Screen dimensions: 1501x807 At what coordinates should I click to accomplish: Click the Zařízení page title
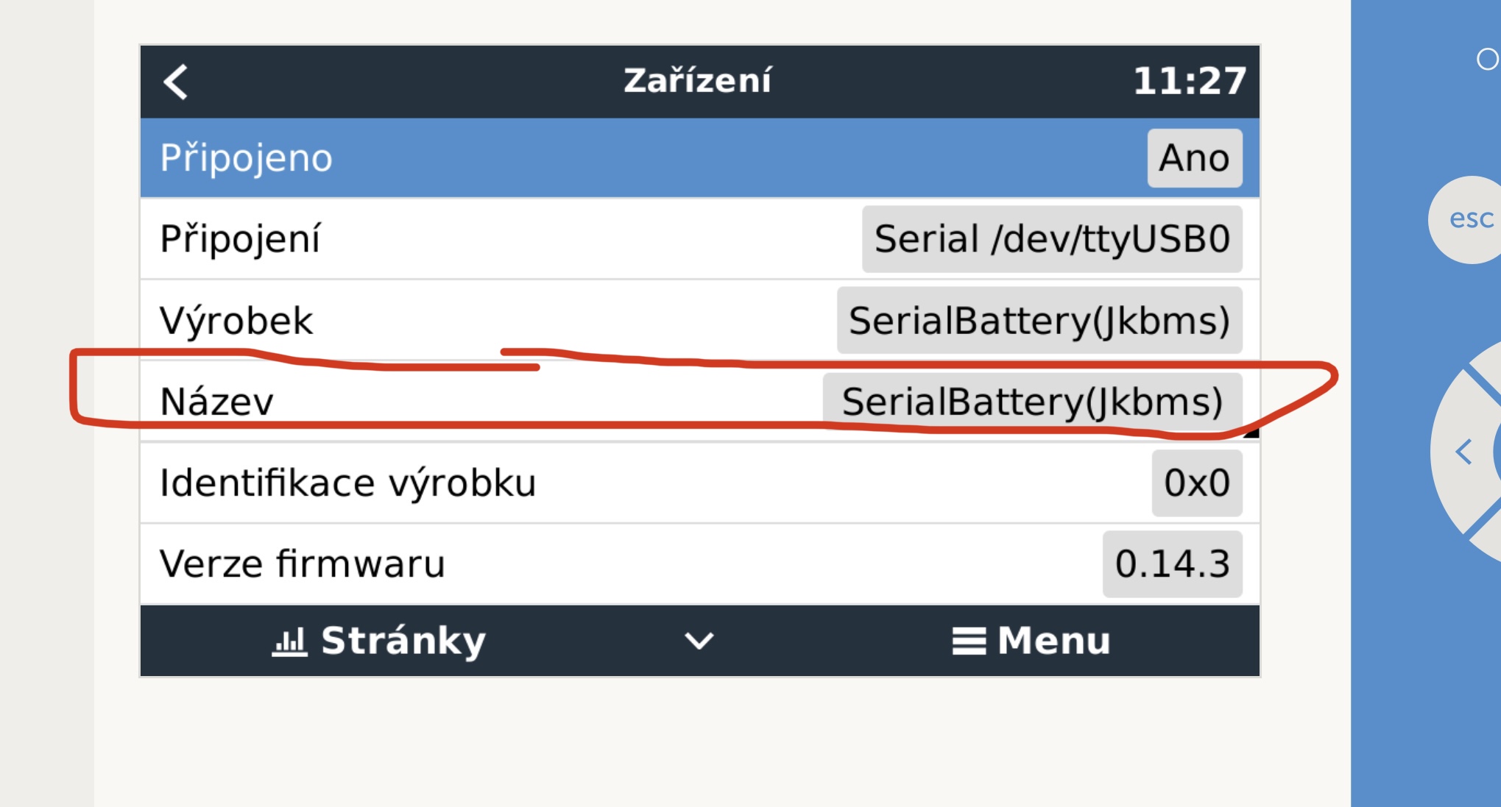click(x=697, y=81)
